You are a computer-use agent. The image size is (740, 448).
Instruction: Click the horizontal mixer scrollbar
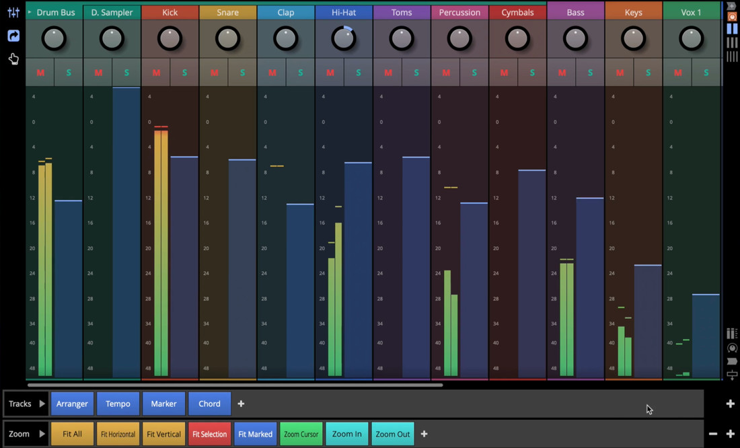tap(235, 385)
